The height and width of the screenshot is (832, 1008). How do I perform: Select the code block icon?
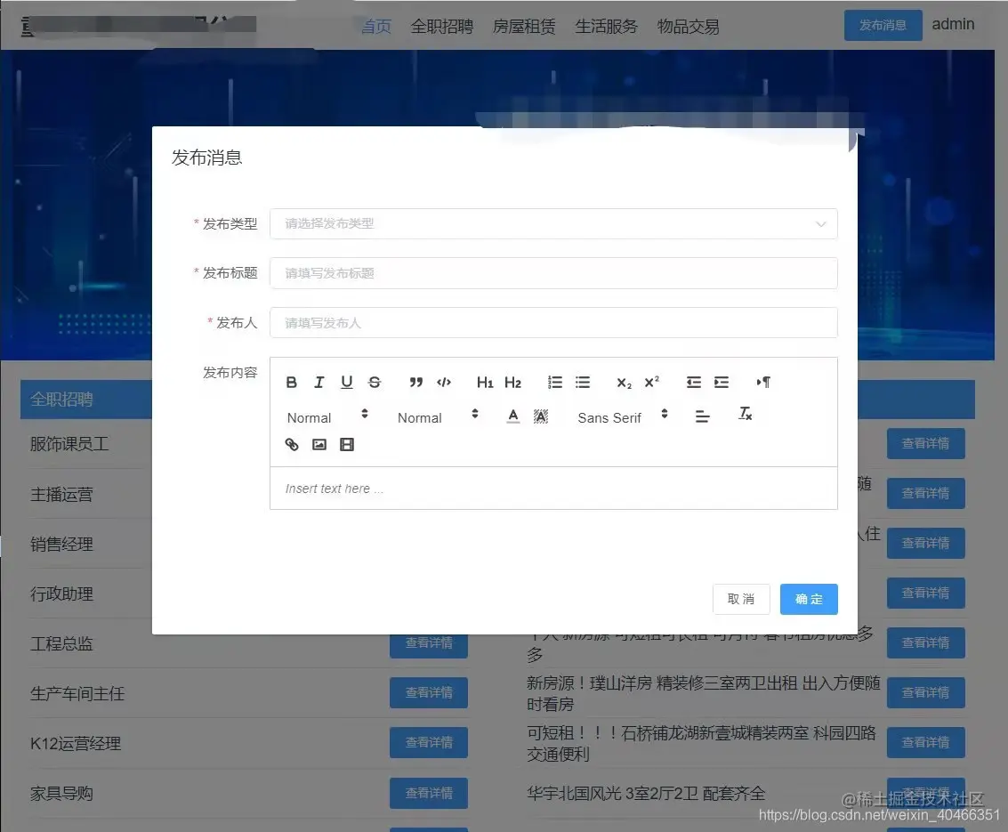pos(443,382)
